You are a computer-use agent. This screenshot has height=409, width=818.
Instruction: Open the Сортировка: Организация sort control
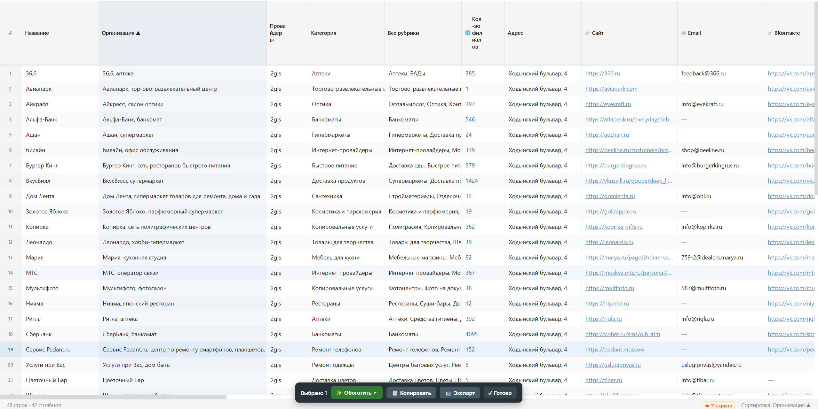[x=776, y=405]
